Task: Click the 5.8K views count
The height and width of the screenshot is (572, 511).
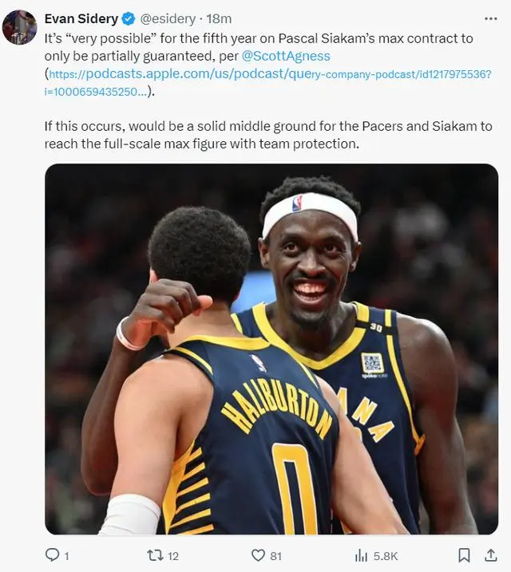Action: 386,556
